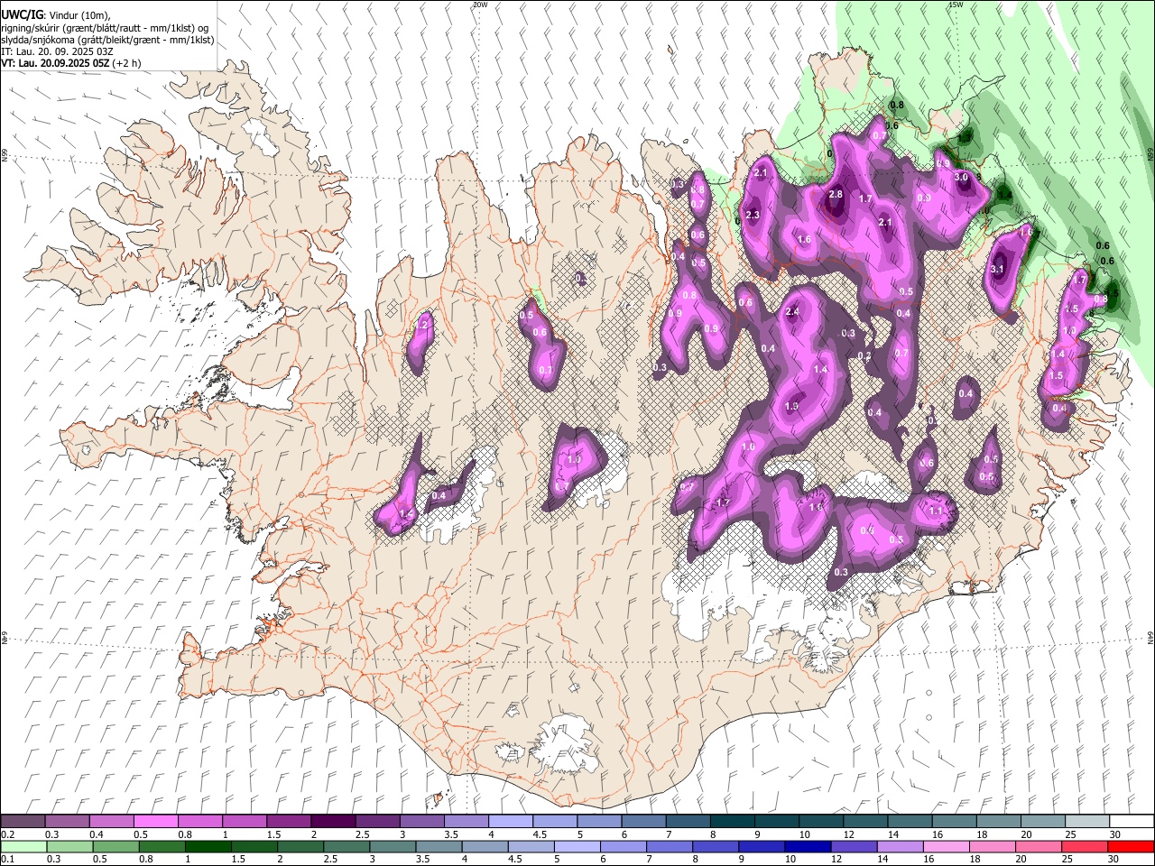Screen dimensions: 1155x866
Task: Pick the light lavender snow swatch at 4
Action: pos(511,821)
